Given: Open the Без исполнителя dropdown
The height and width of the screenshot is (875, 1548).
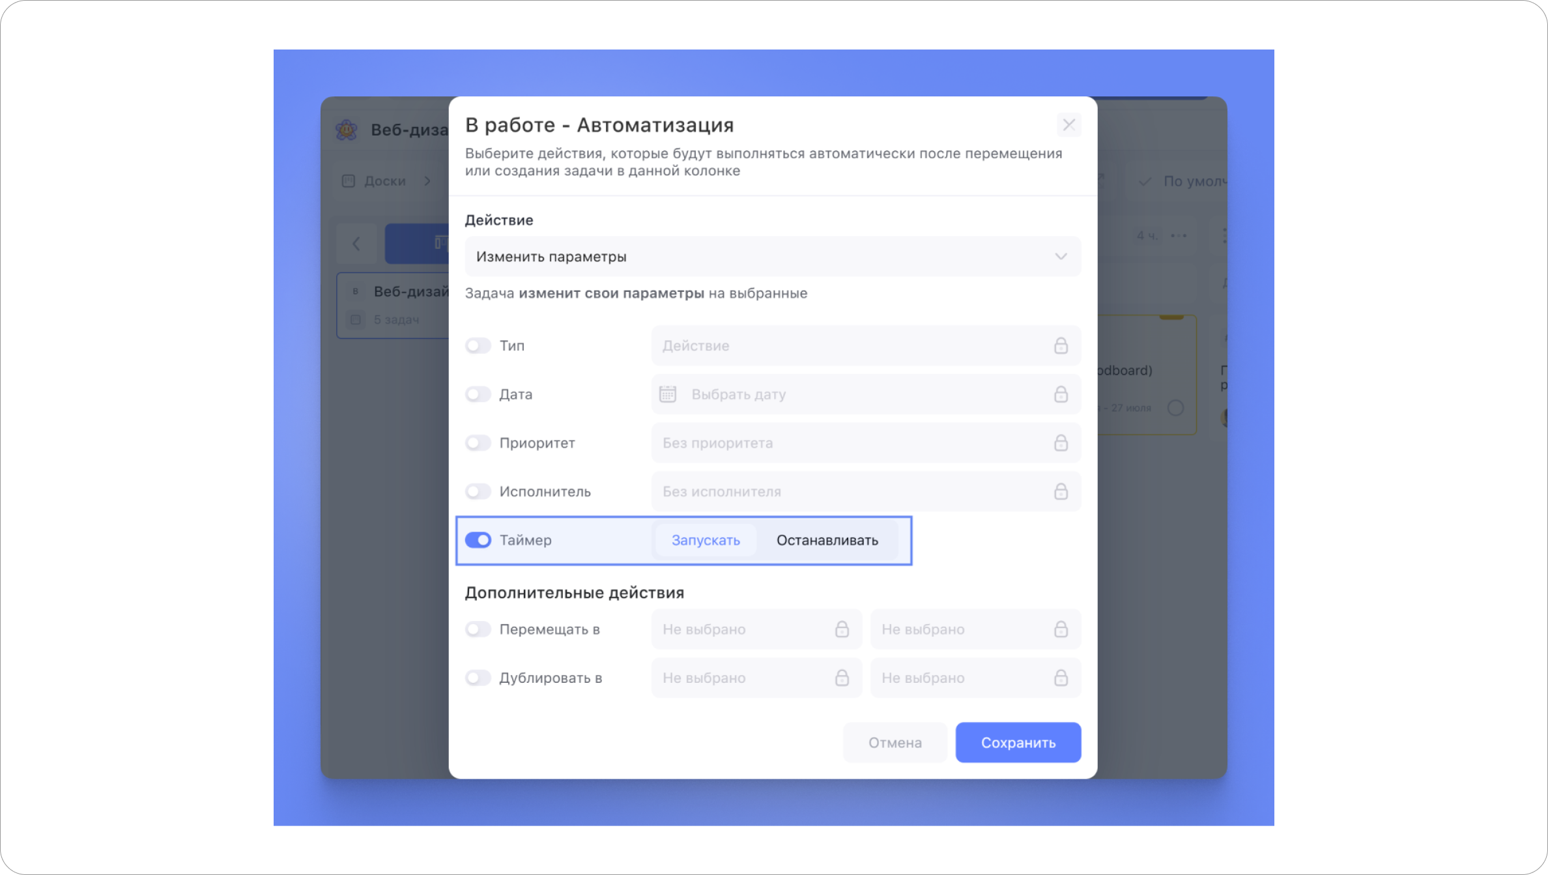Looking at the screenshot, I should (x=866, y=491).
